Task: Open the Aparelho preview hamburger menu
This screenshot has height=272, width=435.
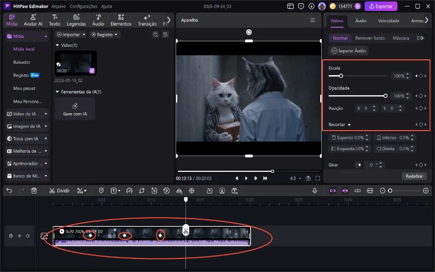Action: click(x=312, y=20)
